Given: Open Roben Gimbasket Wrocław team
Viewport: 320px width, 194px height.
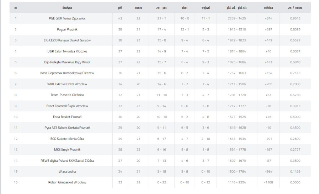Looking at the screenshot, I should tap(67, 182).
